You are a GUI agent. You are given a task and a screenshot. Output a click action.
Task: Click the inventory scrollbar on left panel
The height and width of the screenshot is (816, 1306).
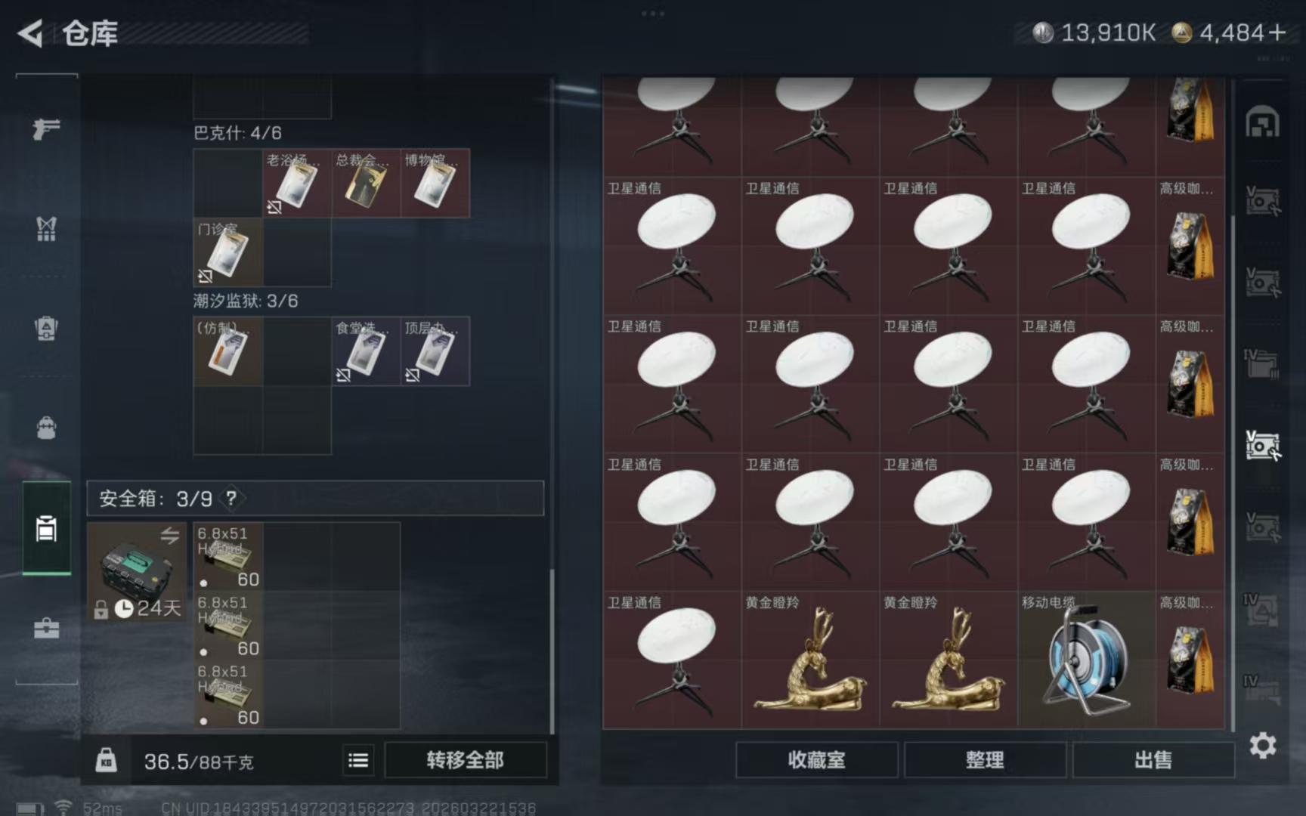coord(552,650)
